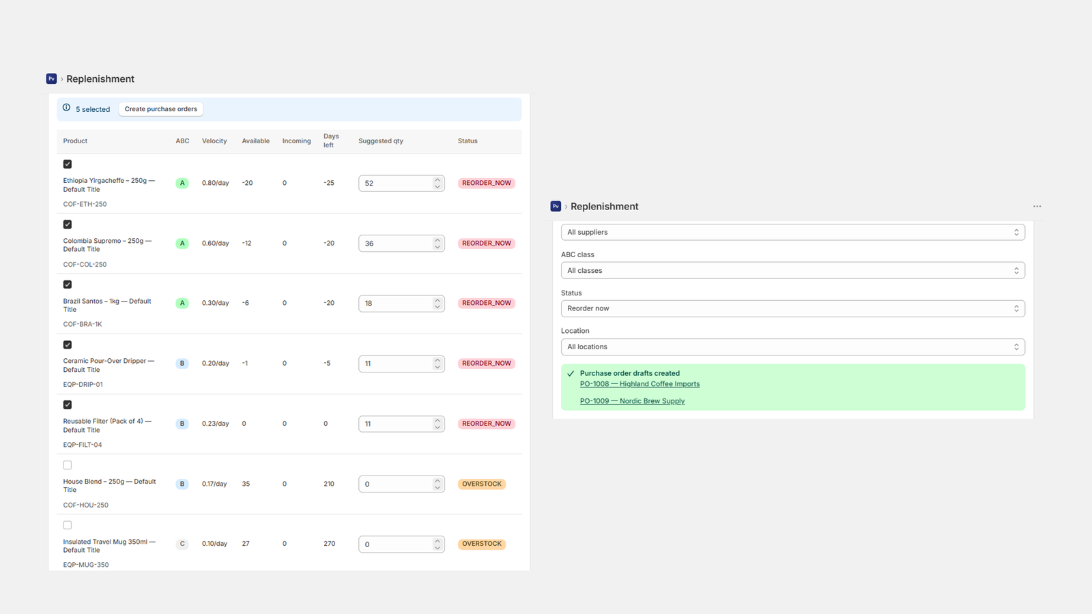Click available value 35 for House Blend
Image resolution: width=1092 pixels, height=614 pixels.
(x=246, y=484)
